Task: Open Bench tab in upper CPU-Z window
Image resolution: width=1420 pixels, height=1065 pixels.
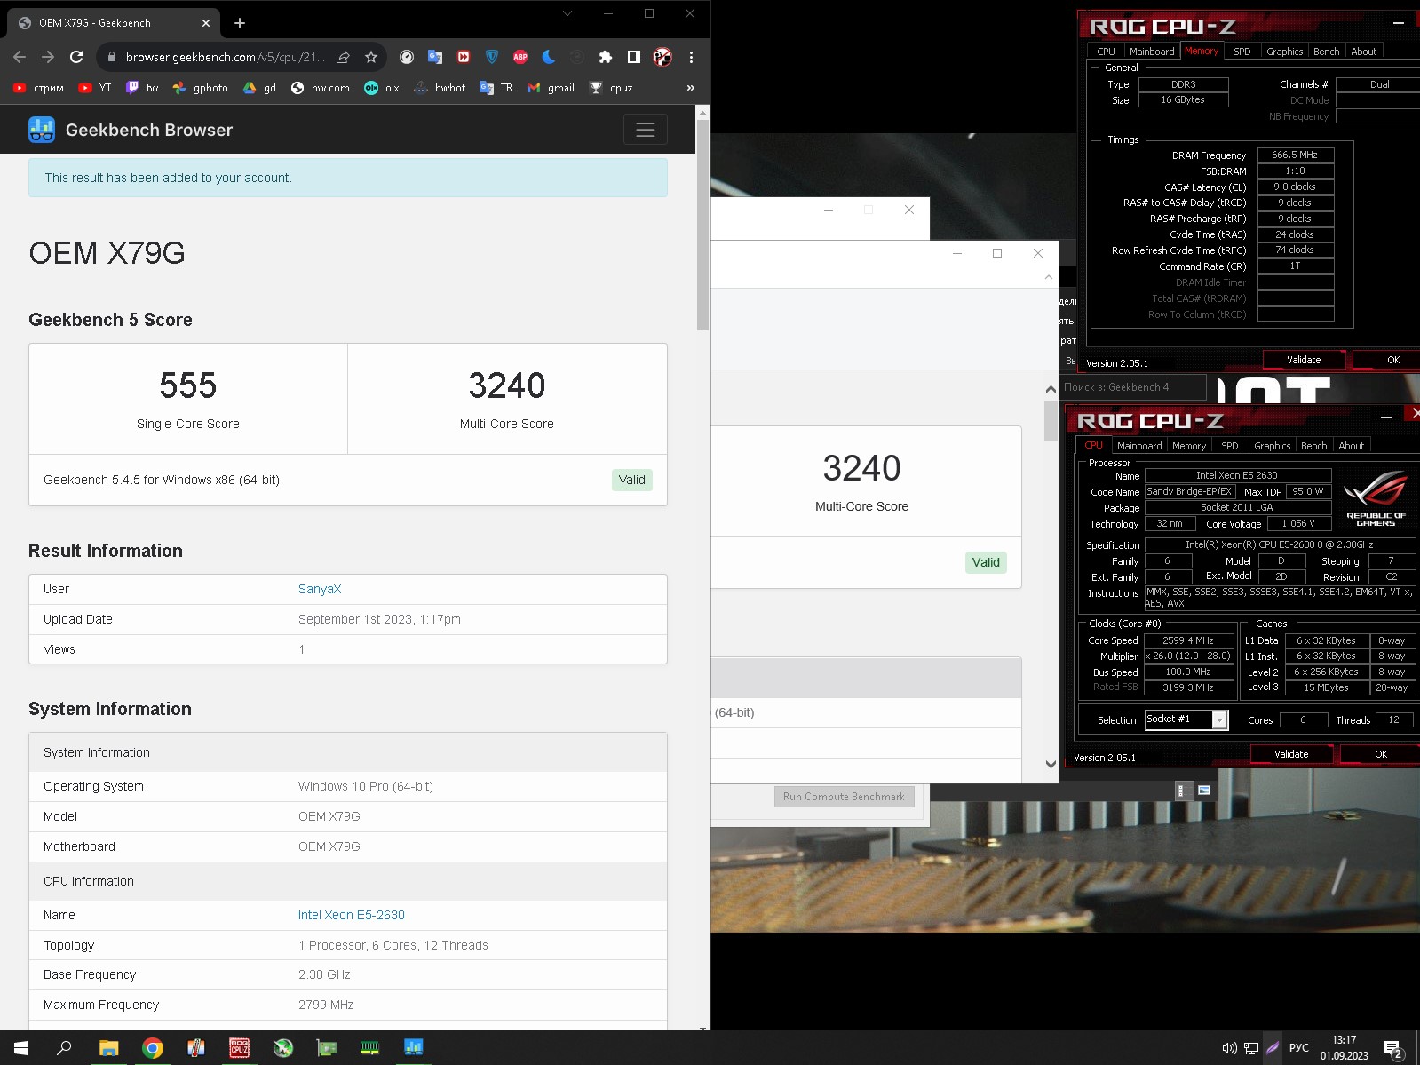Action: tap(1327, 52)
